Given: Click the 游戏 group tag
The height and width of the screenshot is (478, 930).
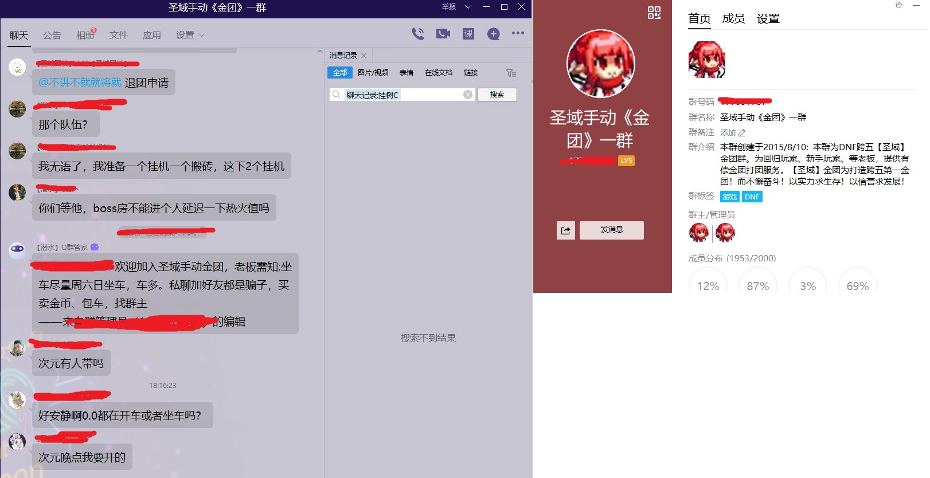Looking at the screenshot, I should point(730,197).
